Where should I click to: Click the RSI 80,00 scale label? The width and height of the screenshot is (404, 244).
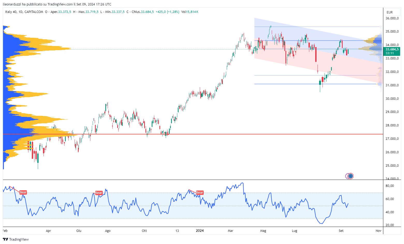[390, 186]
